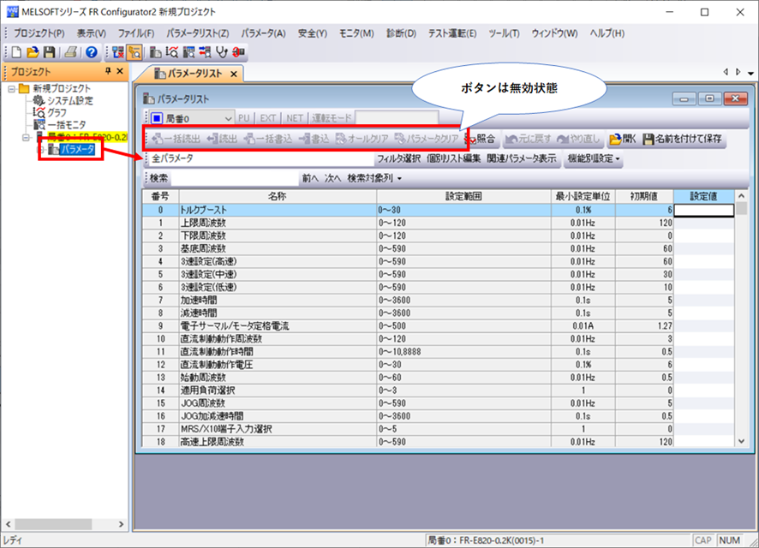Save the project with the floppy disk icon
Viewport: 759px width, 548px height.
pyautogui.click(x=49, y=51)
